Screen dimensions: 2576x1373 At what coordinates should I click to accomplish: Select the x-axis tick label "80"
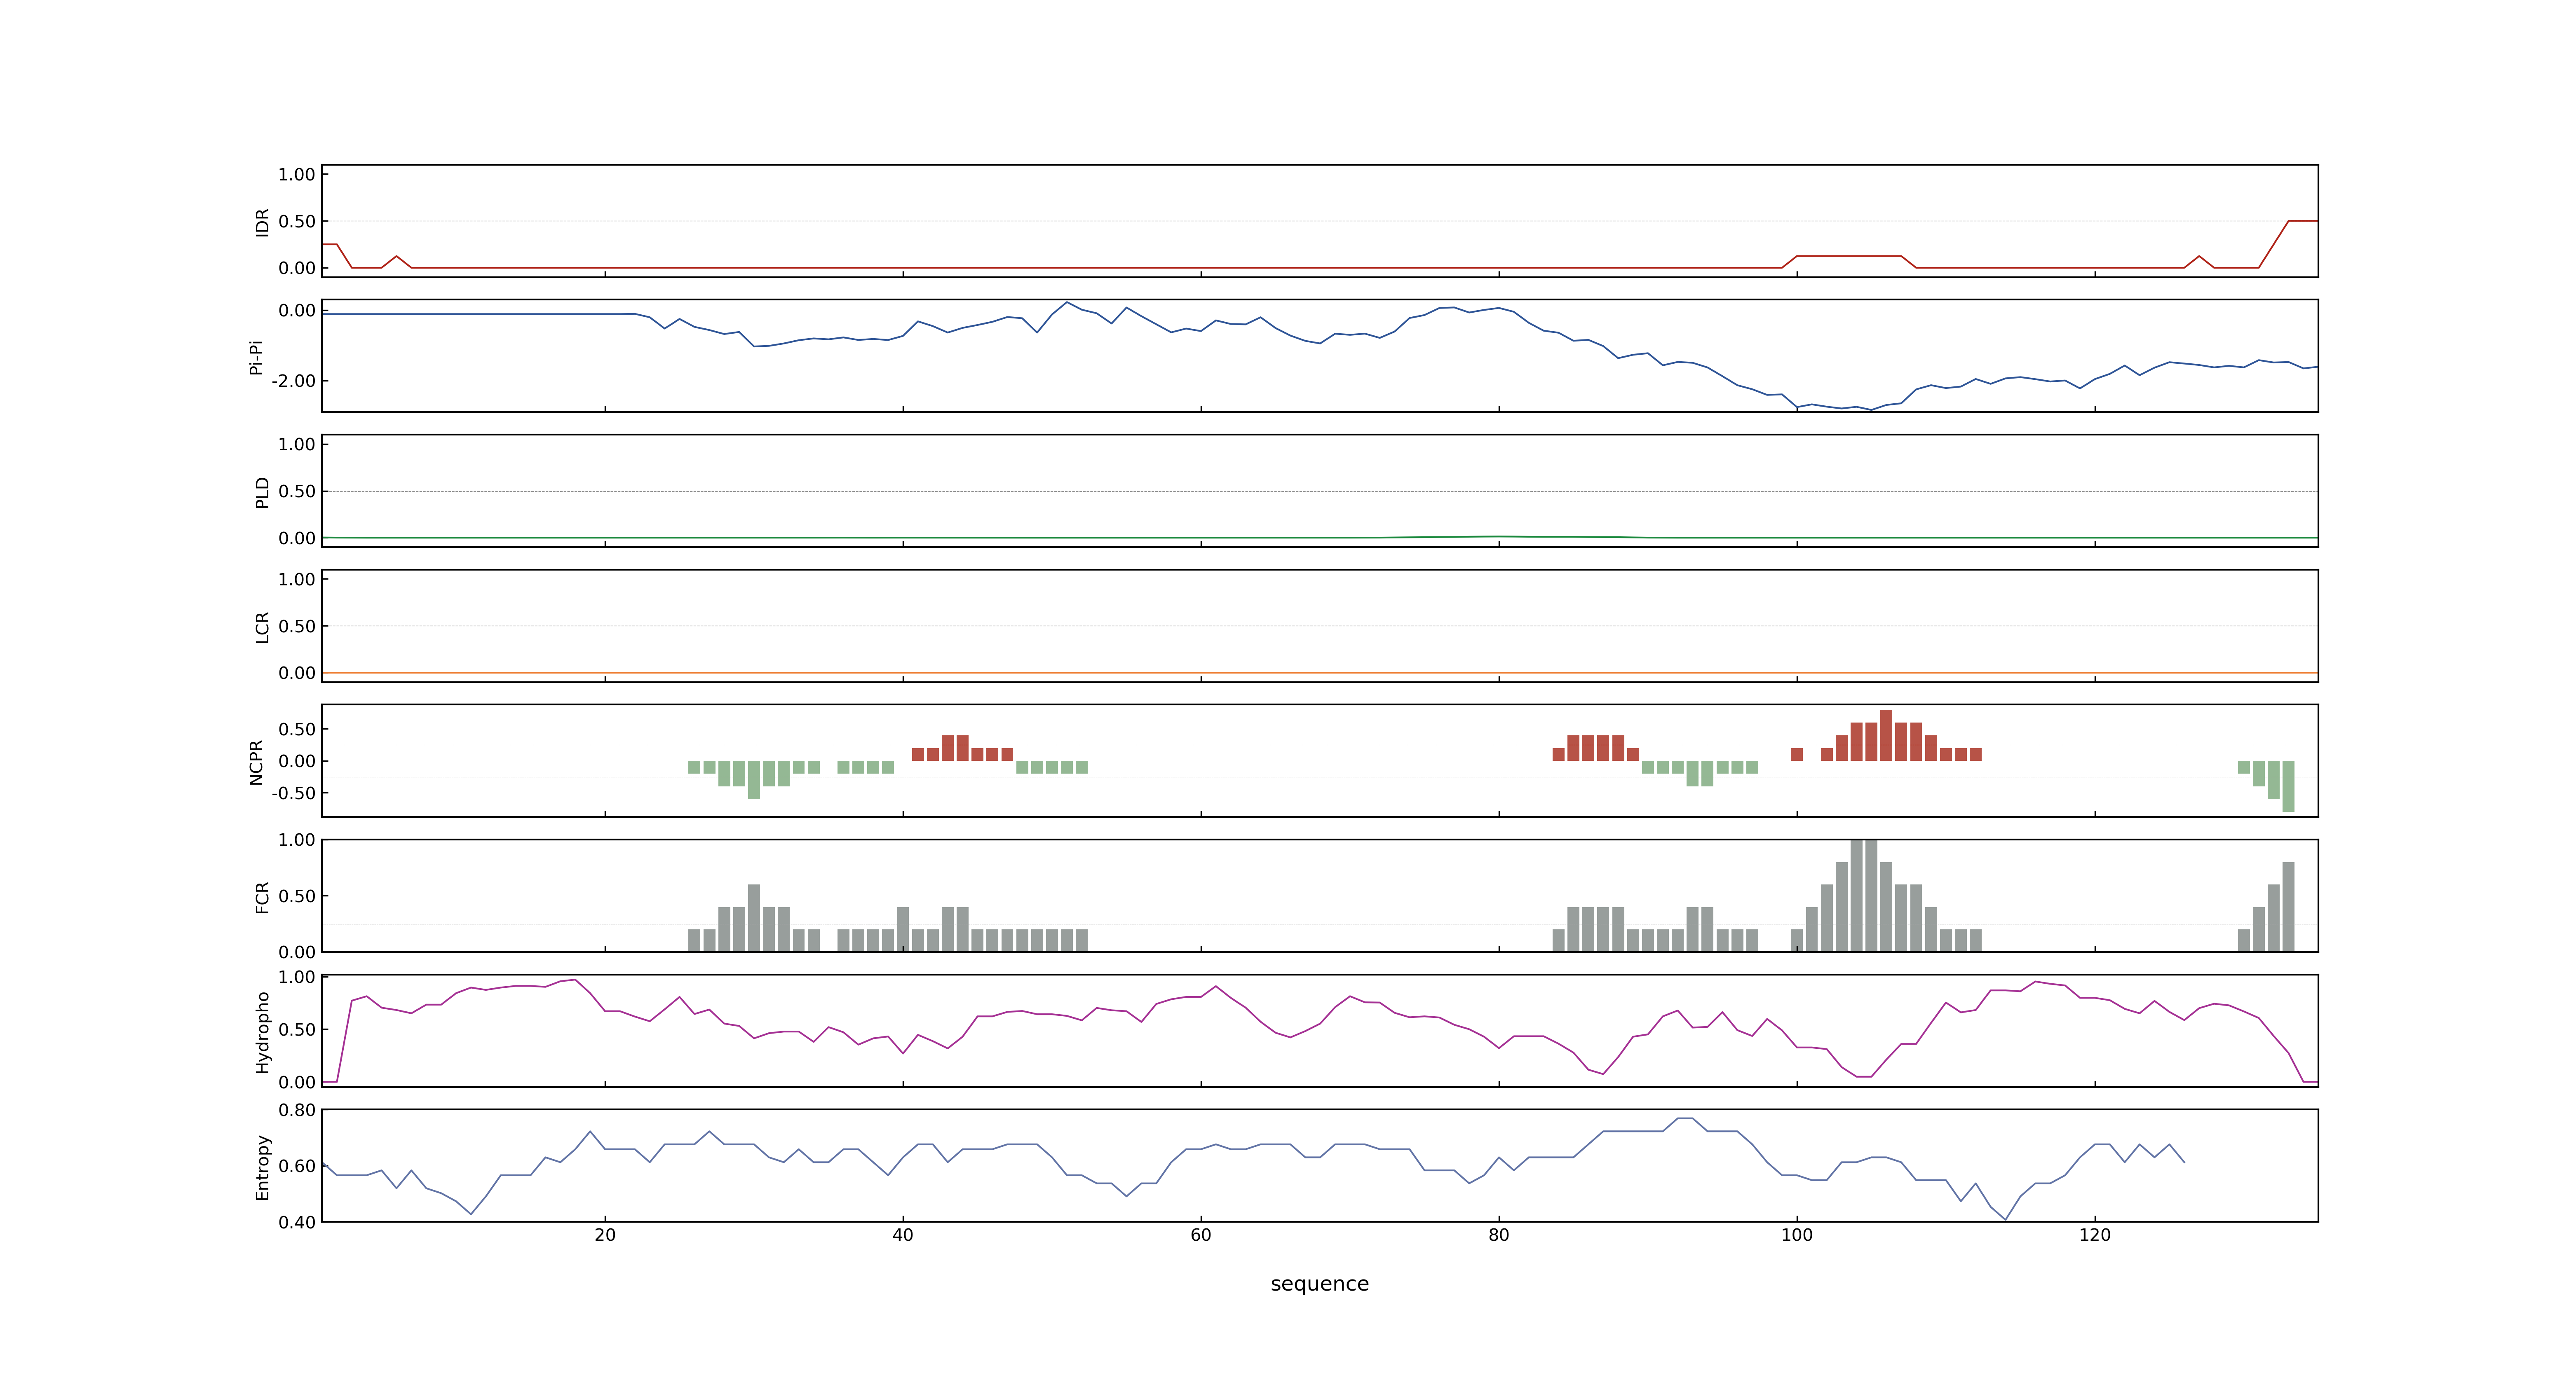click(x=1499, y=1235)
